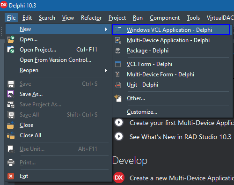Open the File menu
Viewport: 234px width, 185px height.
[11, 18]
